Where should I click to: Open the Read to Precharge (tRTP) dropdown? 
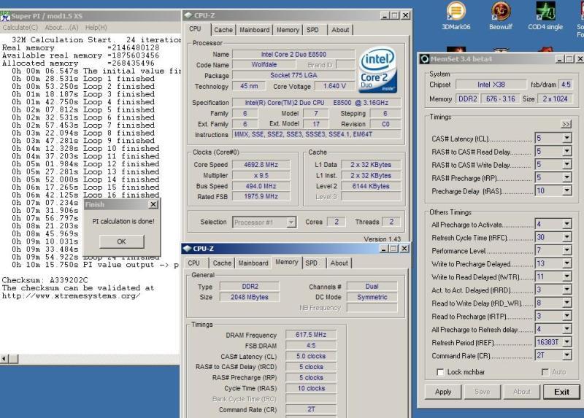(x=566, y=316)
